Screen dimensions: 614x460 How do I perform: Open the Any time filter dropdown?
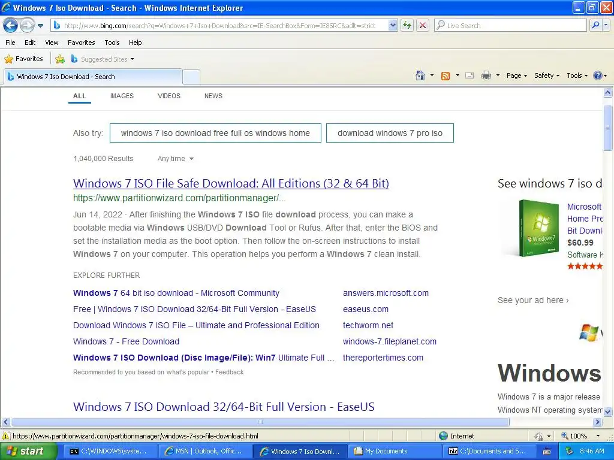(176, 158)
